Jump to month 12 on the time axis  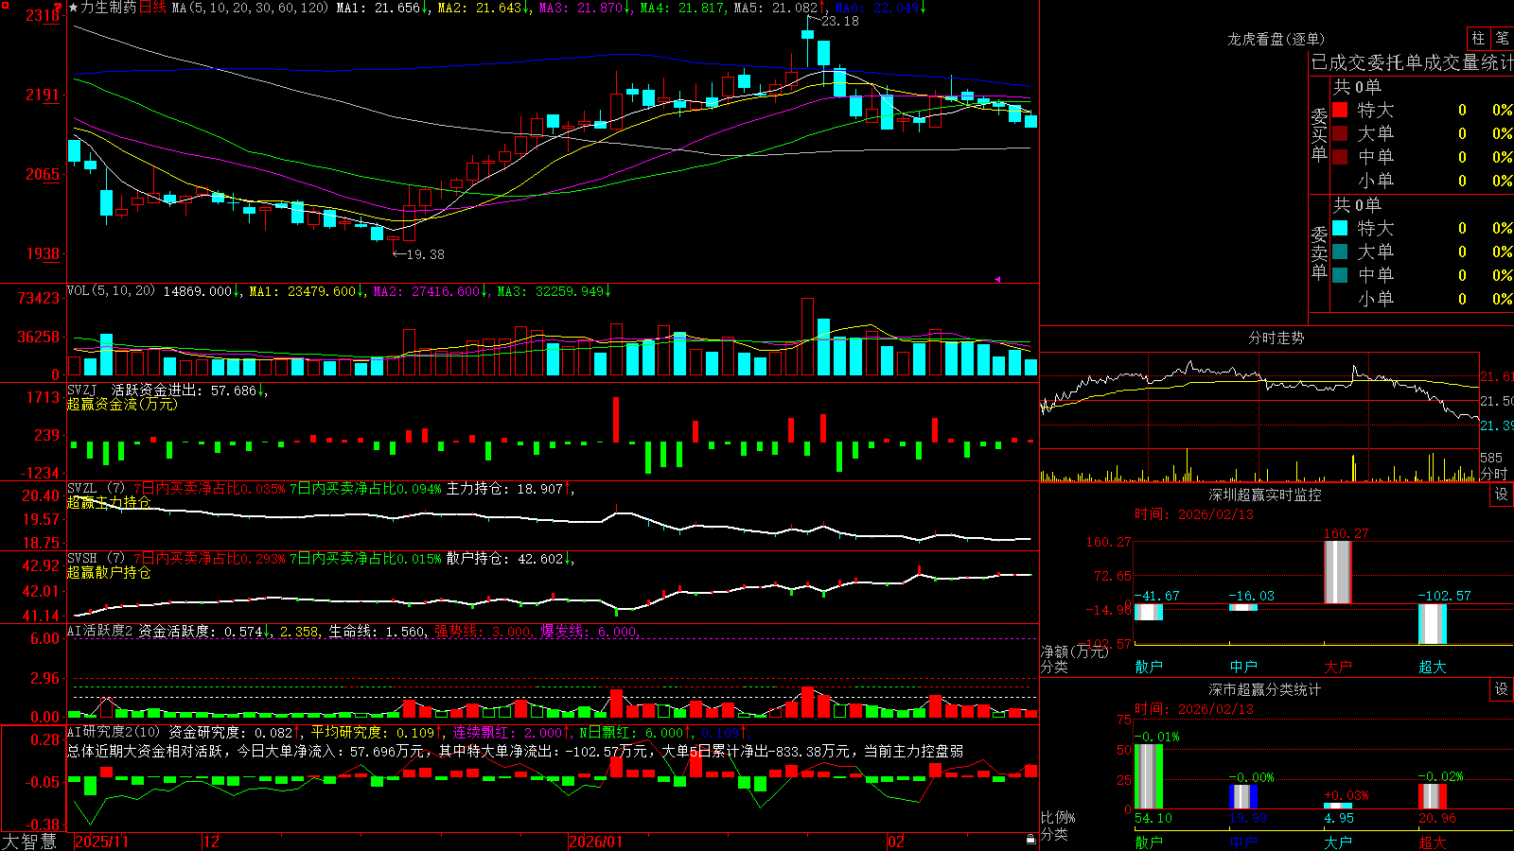[x=211, y=842]
